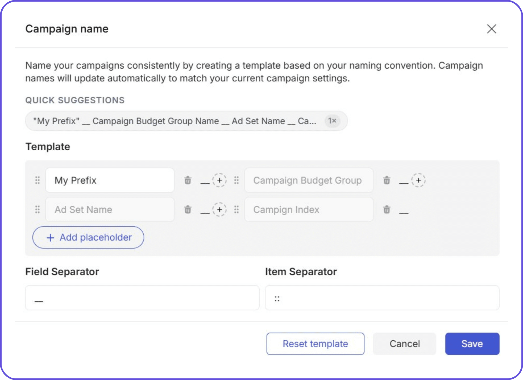
Task: Delete the Ad Set Name field
Action: coord(188,209)
